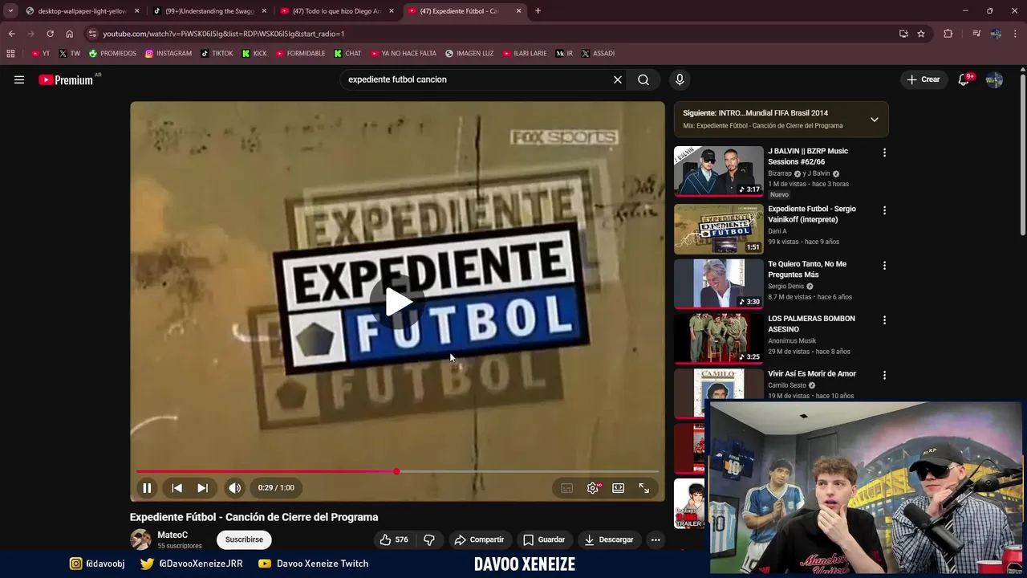The width and height of the screenshot is (1027, 578).
Task: Open options for Te Quiero Tanto video
Action: [885, 265]
